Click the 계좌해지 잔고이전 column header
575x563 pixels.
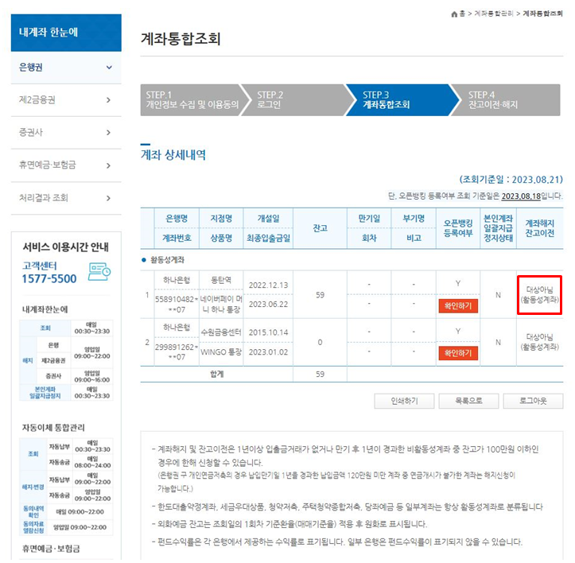[539, 228]
